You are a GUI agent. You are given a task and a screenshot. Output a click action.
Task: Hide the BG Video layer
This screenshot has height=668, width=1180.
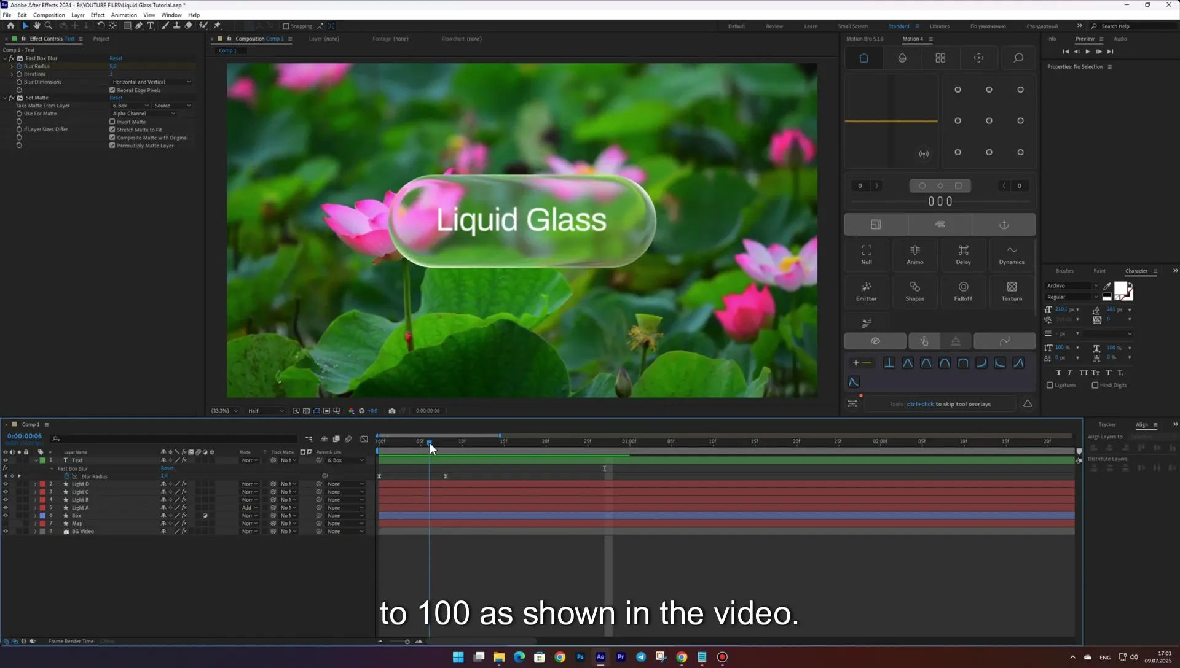6,532
